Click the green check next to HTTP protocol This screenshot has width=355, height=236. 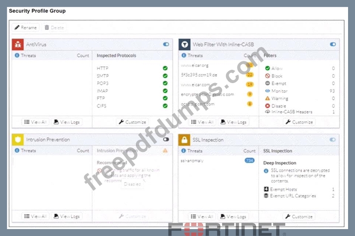[165, 68]
